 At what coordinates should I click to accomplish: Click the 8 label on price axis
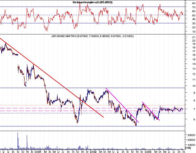pyautogui.click(x=194, y=101)
